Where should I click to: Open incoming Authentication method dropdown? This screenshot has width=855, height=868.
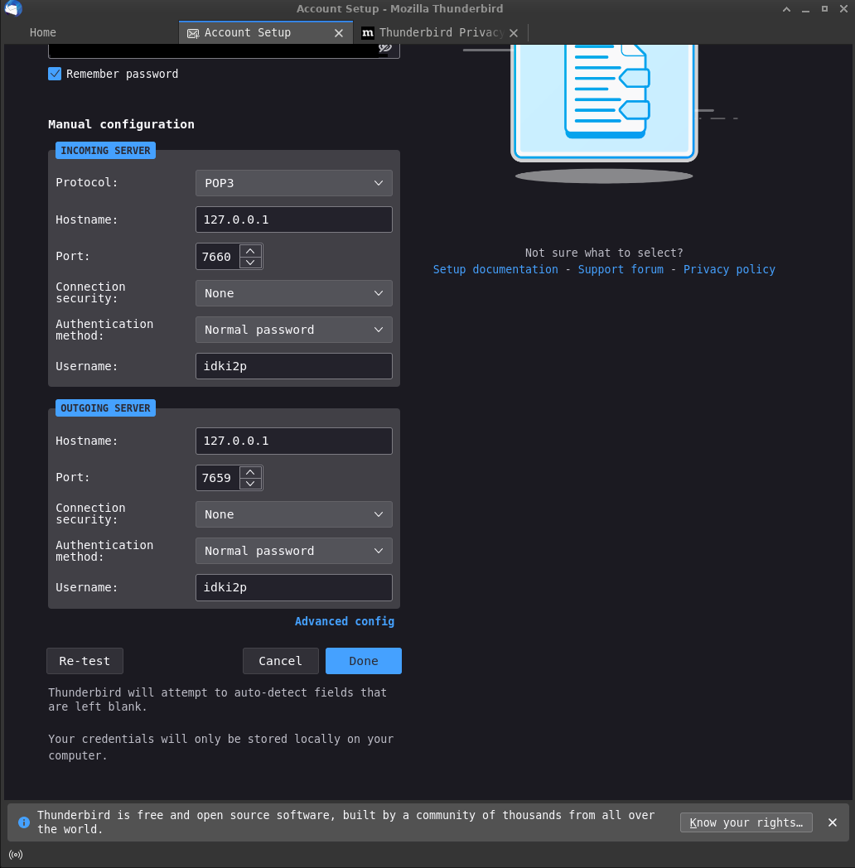point(293,330)
